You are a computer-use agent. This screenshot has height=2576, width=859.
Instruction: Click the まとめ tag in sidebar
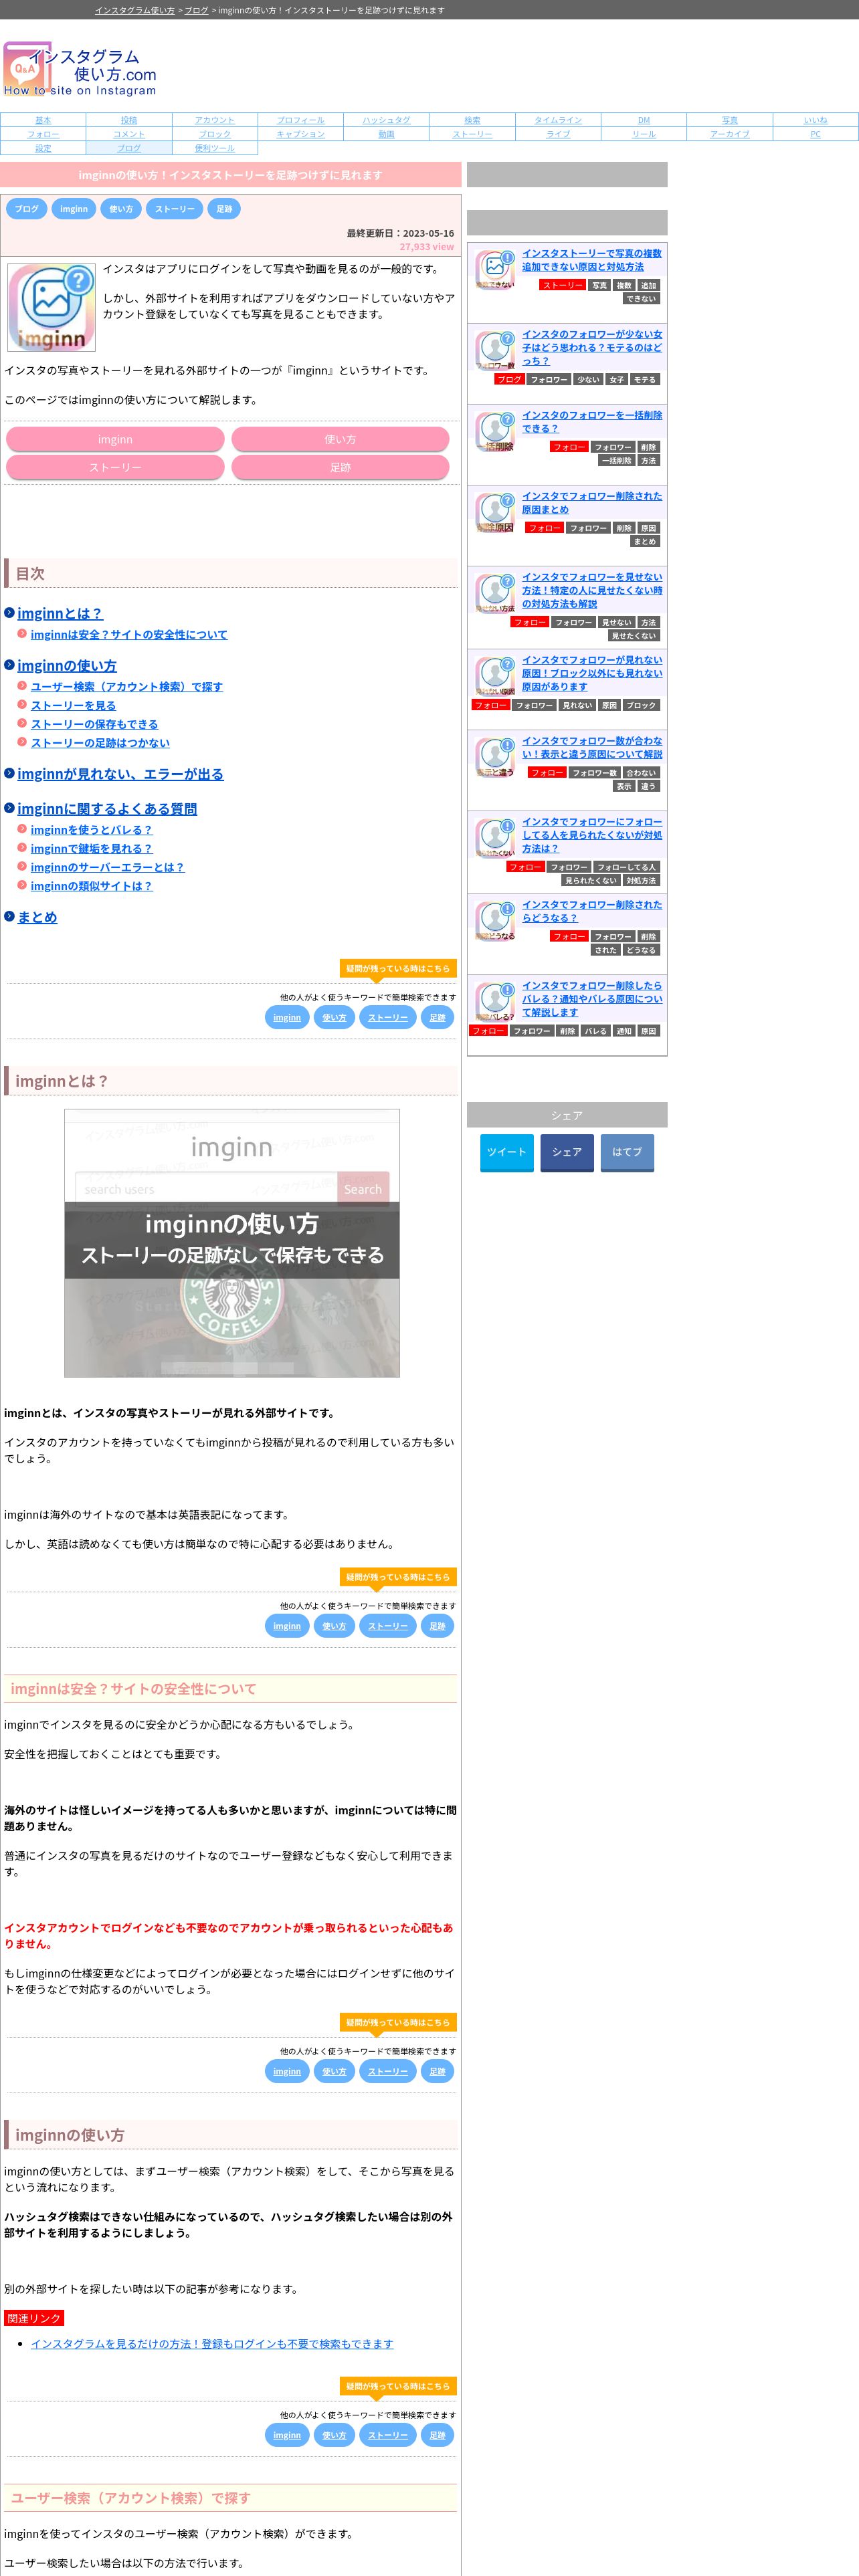tap(645, 542)
